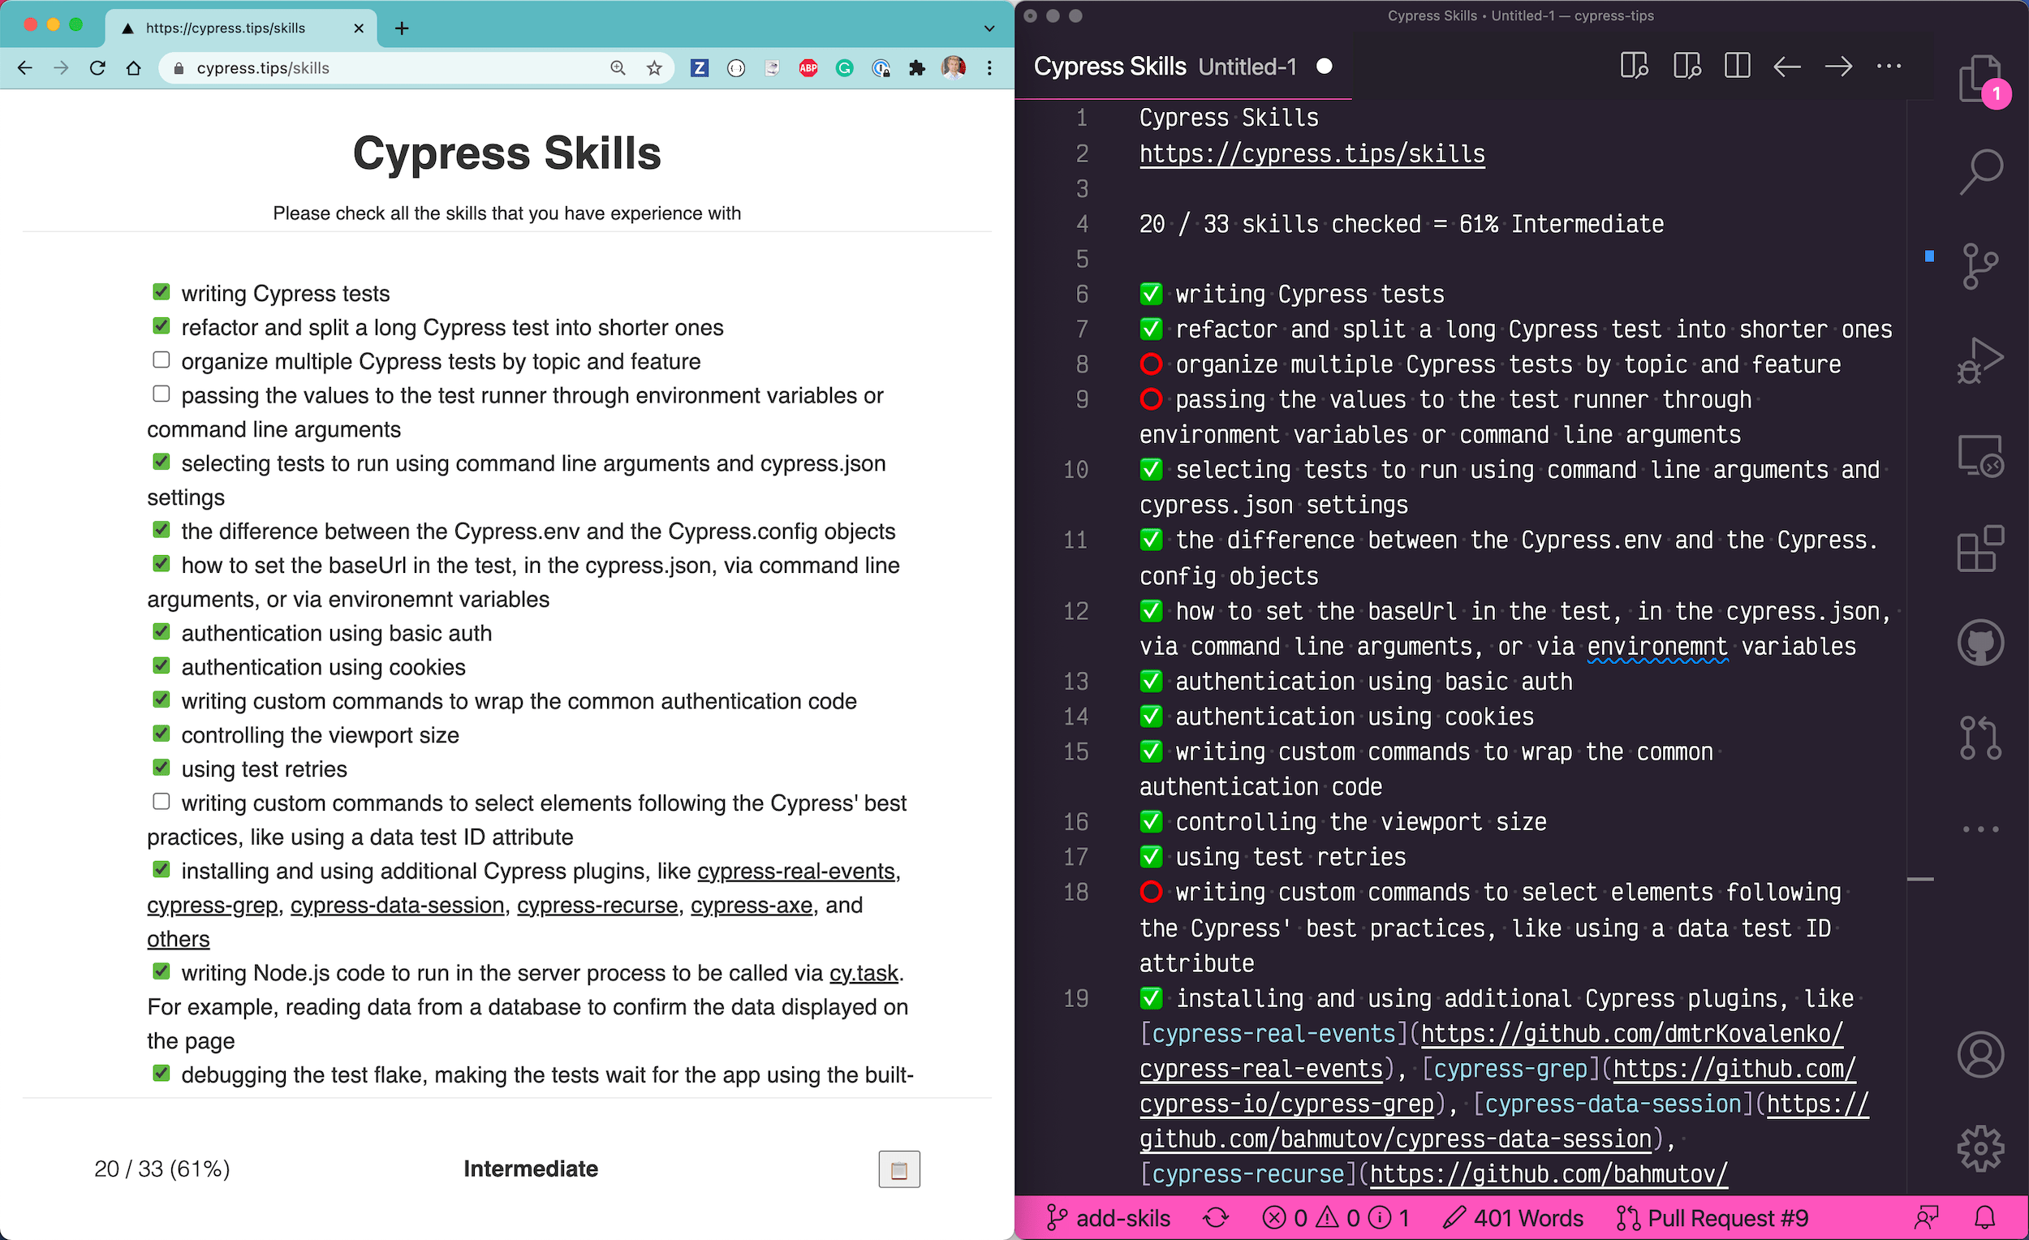Open the Extensions view in VS Code
Screen dimensions: 2029x1240
coord(1979,549)
